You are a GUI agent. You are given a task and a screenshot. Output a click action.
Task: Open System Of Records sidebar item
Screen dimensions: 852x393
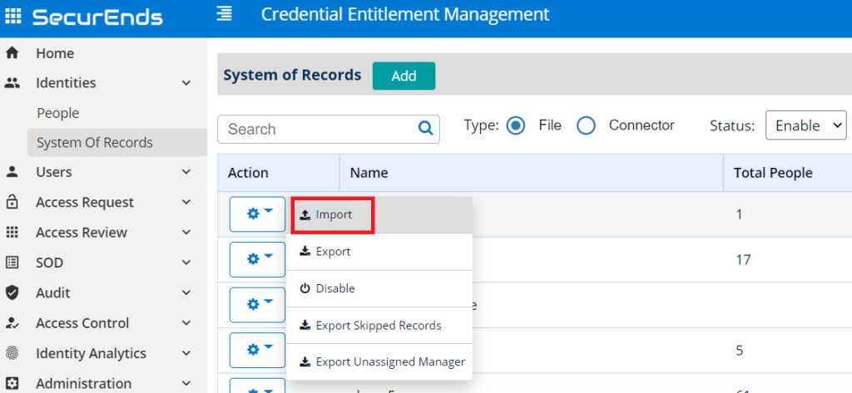point(117,142)
